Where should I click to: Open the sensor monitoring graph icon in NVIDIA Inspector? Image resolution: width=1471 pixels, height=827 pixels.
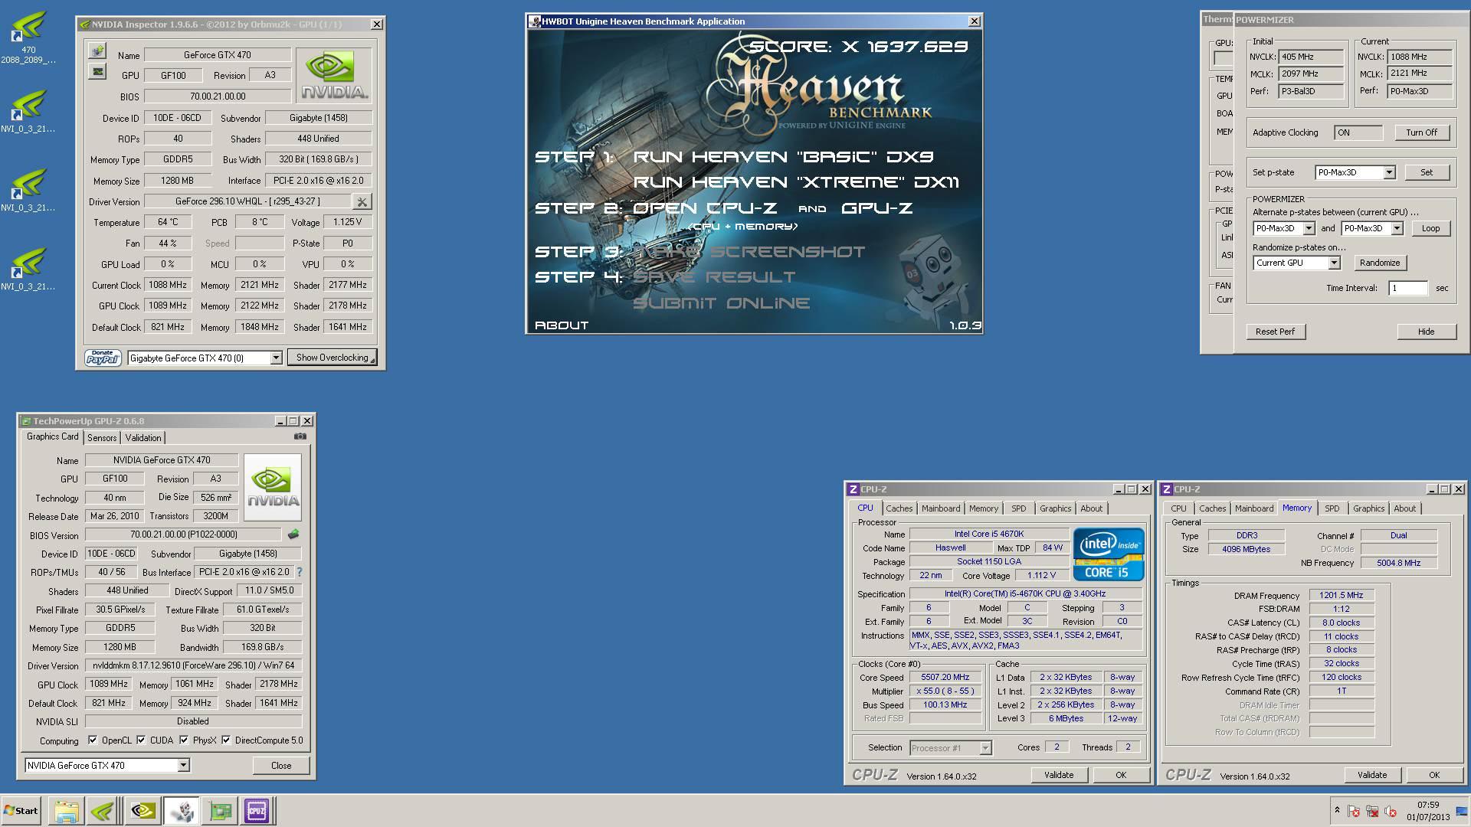pyautogui.click(x=97, y=72)
